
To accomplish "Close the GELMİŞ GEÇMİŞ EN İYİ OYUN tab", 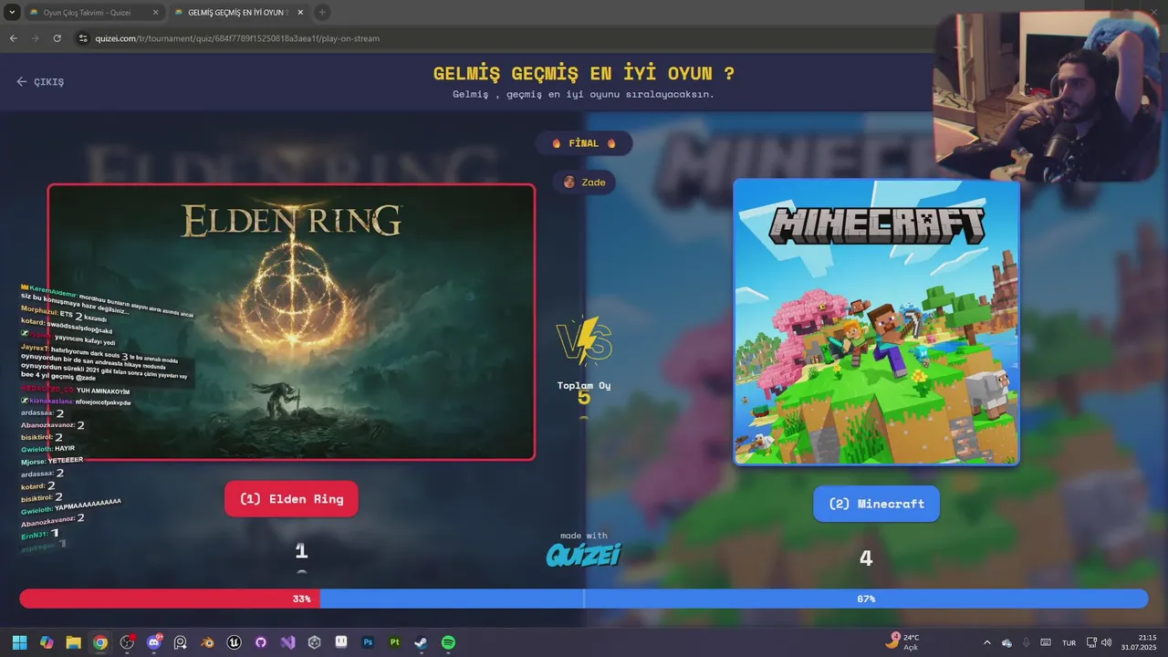I will [x=300, y=13].
